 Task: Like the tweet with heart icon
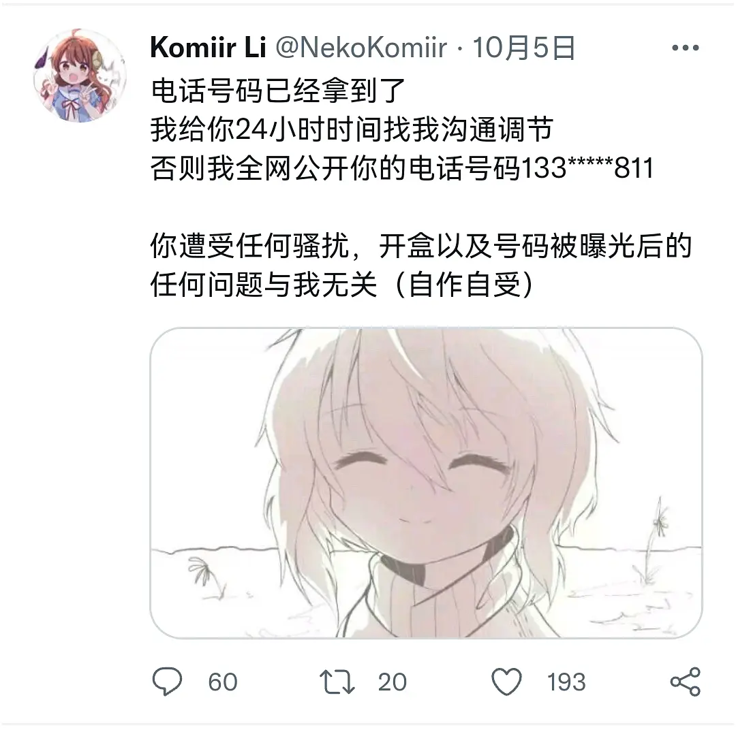pos(506,682)
